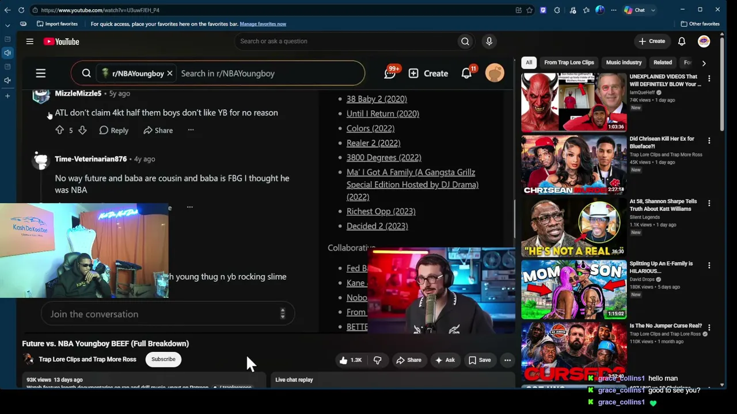The height and width of the screenshot is (414, 737).
Task: Reload the page with the refresh icon
Action: click(21, 10)
